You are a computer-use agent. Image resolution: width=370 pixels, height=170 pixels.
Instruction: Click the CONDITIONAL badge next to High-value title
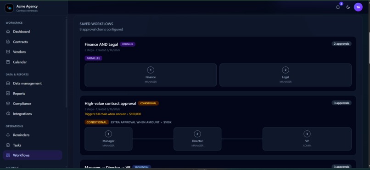click(x=148, y=103)
